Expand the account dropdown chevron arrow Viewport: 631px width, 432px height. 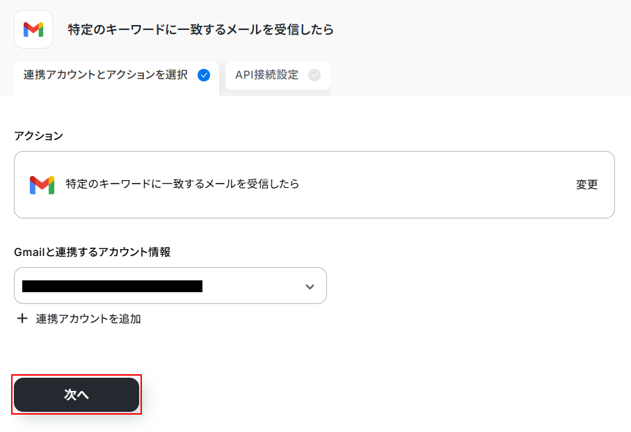tap(310, 287)
